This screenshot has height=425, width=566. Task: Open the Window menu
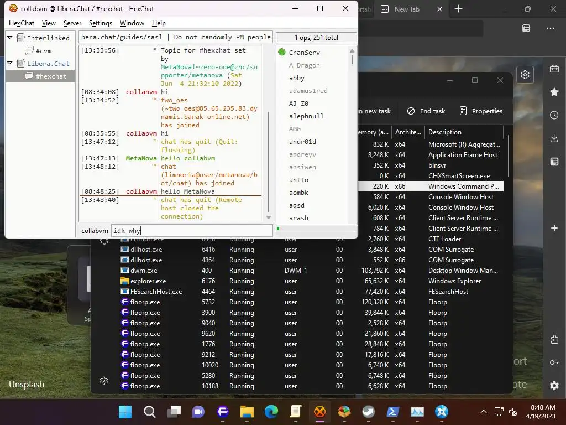[x=132, y=23]
